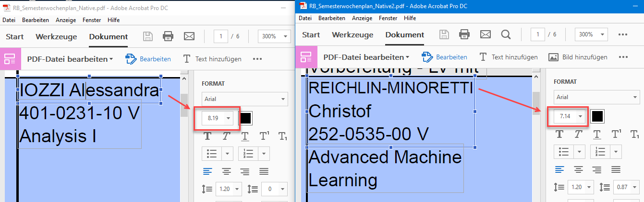Switch to the Werkzeuge tab in the Native.pdf window
This screenshot has height=202, width=644.
[x=54, y=36]
